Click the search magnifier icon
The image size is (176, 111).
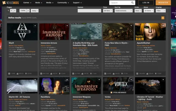point(133,3)
